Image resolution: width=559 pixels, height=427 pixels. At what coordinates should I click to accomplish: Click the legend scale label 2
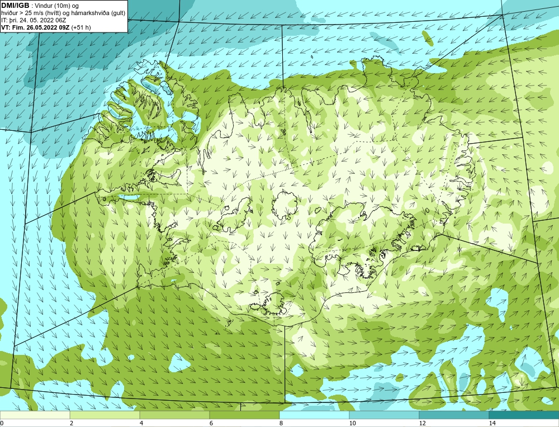72,423
